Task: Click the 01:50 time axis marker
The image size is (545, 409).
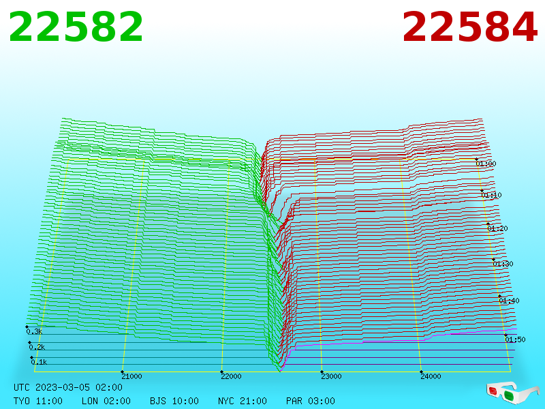Action: point(515,339)
